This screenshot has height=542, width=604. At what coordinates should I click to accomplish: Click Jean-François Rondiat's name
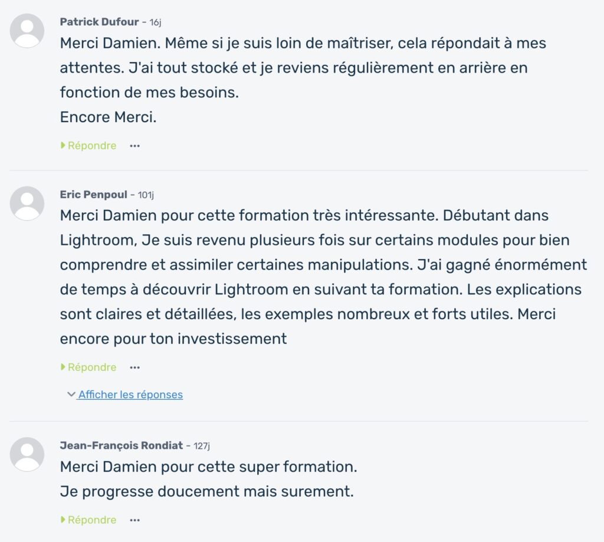pos(121,446)
